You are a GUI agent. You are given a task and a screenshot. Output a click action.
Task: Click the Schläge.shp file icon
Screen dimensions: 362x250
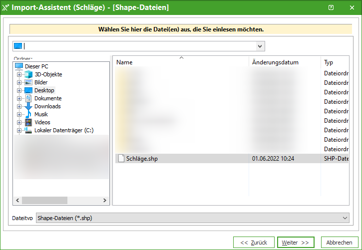coord(120,158)
